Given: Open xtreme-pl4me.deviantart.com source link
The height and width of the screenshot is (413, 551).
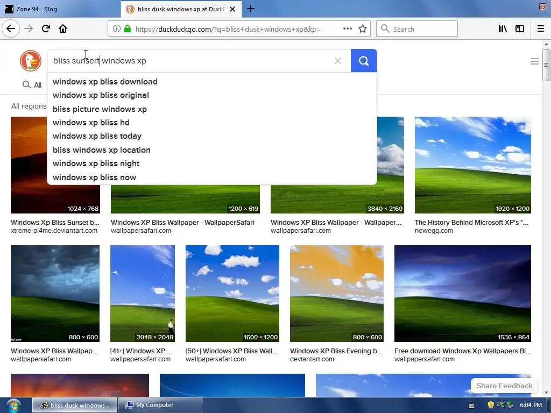Looking at the screenshot, I should pyautogui.click(x=54, y=231).
